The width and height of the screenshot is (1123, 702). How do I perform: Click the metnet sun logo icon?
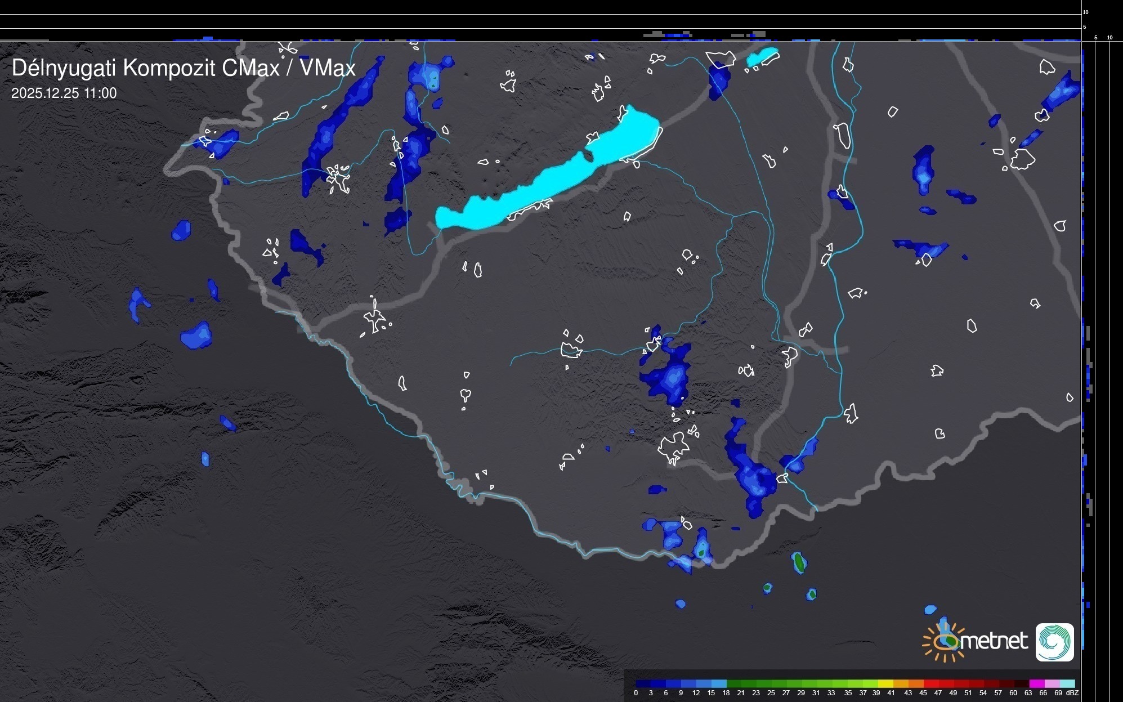click(945, 642)
